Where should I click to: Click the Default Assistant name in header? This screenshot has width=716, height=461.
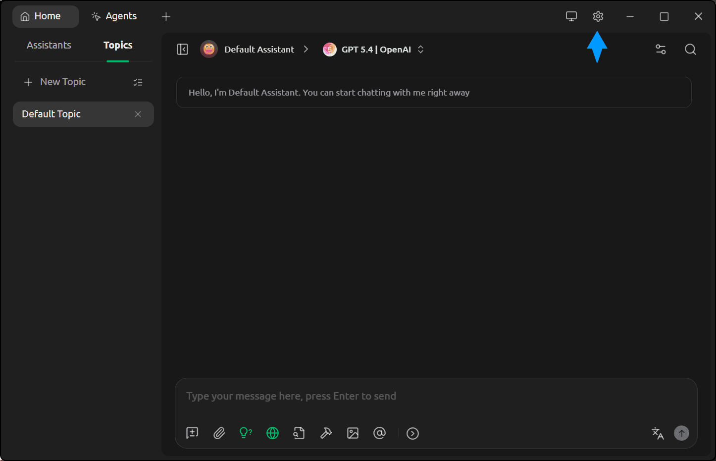(x=259, y=50)
